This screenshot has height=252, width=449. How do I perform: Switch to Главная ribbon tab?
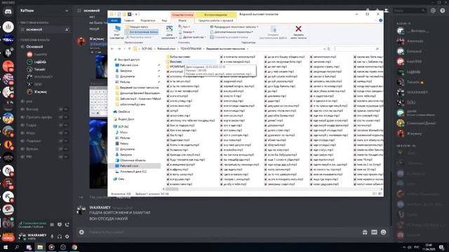[x=129, y=20]
